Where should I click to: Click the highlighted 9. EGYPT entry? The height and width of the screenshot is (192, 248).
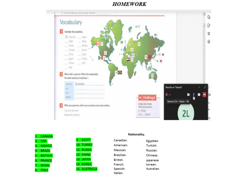click(84, 140)
